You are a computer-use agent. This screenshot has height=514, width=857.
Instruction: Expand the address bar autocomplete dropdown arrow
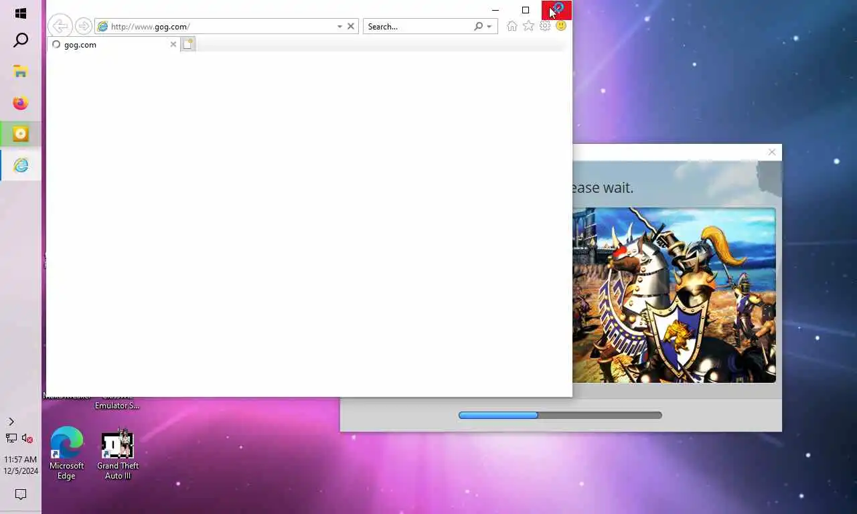click(x=339, y=26)
